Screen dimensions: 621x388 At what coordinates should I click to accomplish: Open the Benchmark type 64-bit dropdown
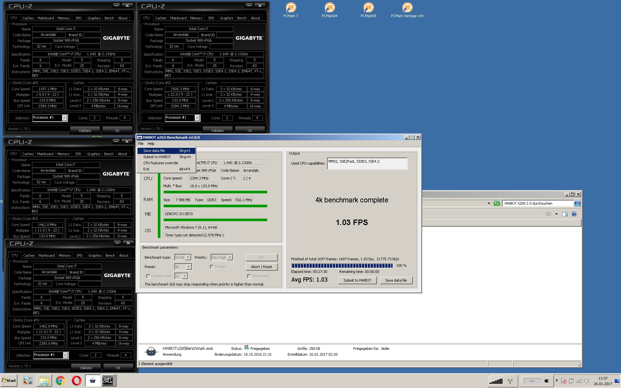183,257
